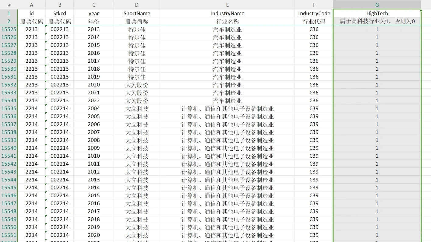Select column D header
The height and width of the screenshot is (242, 431).
[137, 5]
